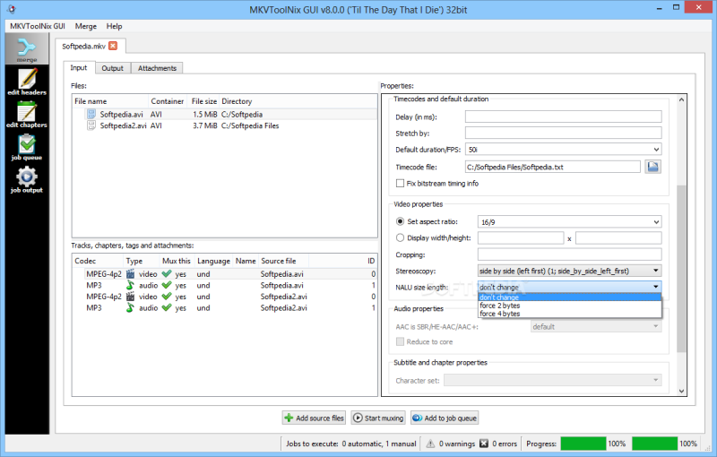The image size is (717, 457).
Task: Click audio track icon for Softpedia2.avi MP3
Action: (130, 308)
